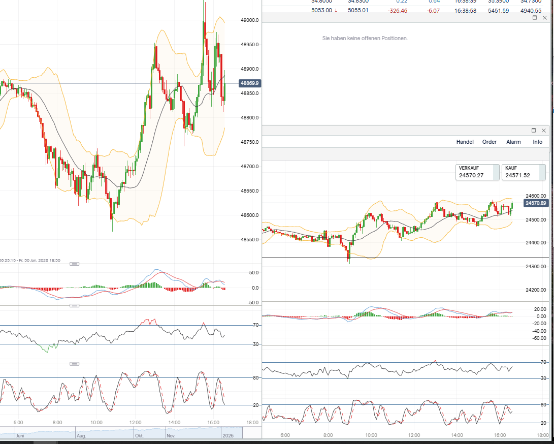Image resolution: width=554 pixels, height=444 pixels.
Task: Maximize the right chart window
Action: pyautogui.click(x=534, y=131)
